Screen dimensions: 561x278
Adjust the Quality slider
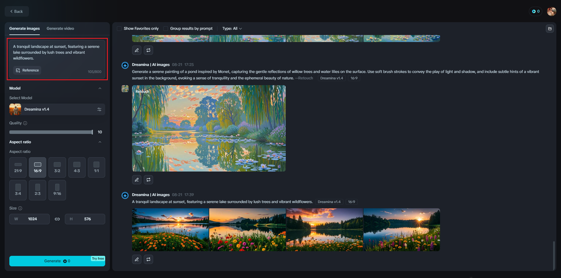coord(51,132)
